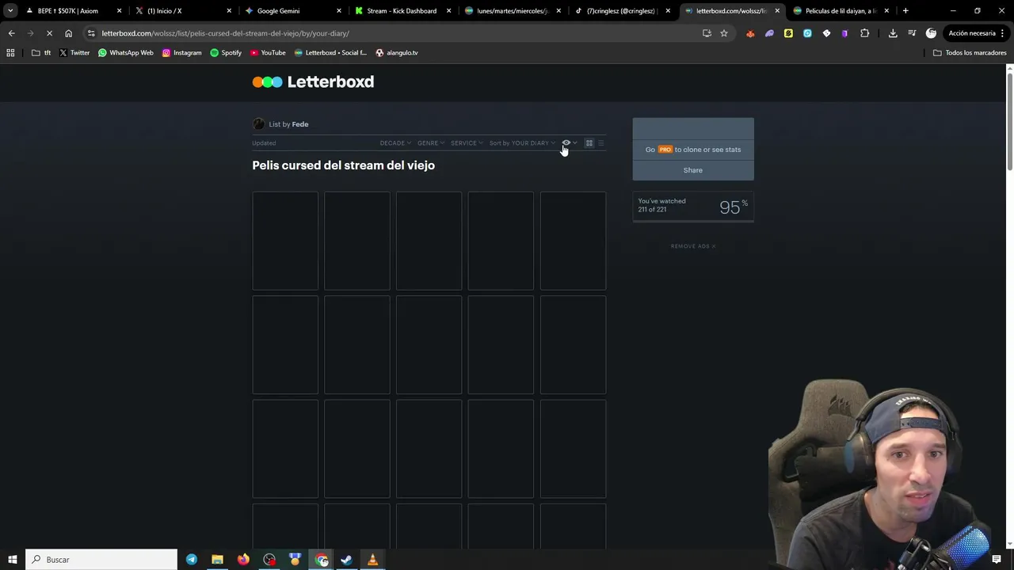This screenshot has height=570, width=1014.
Task: Open VLC media player from the taskbar
Action: pos(372,560)
